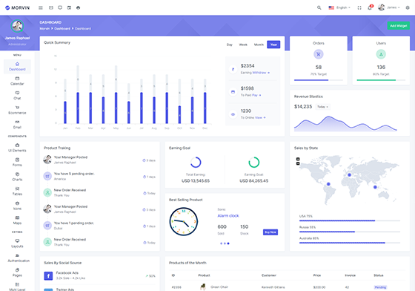This screenshot has height=291, width=415.
Task: Click the View link under 1230
Action: coord(260,118)
